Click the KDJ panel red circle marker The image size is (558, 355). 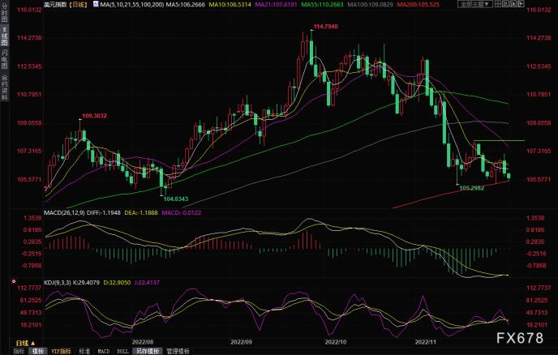click(x=14, y=281)
